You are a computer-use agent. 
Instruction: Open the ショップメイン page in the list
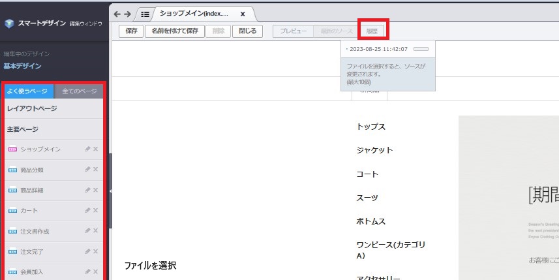pos(40,149)
